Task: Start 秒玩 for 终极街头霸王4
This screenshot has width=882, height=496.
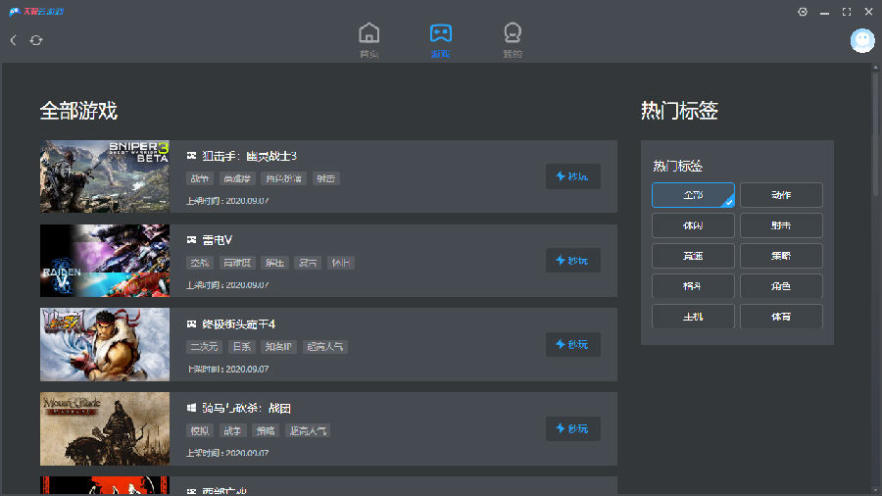Action: [x=572, y=344]
